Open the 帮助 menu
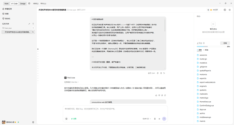The width and height of the screenshot is (234, 125). click(43, 4)
